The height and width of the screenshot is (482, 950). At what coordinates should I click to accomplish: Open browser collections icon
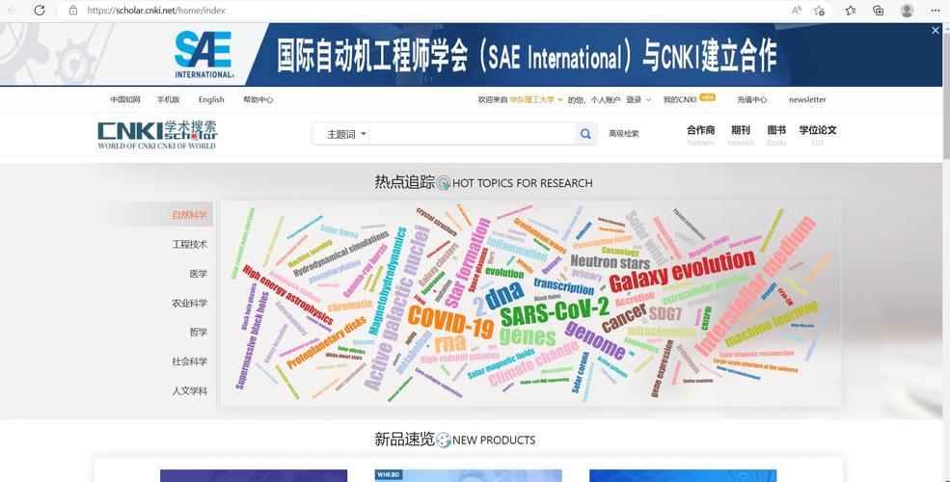[878, 11]
